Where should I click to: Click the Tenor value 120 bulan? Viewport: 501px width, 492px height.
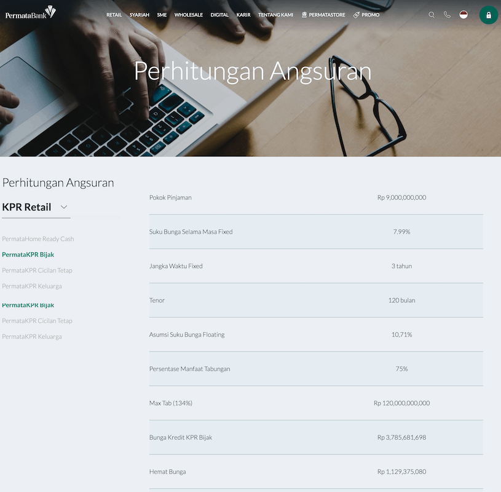(401, 300)
